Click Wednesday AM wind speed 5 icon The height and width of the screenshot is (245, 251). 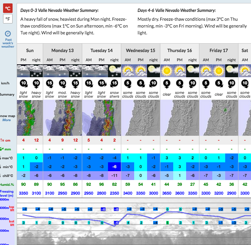[x=128, y=83]
